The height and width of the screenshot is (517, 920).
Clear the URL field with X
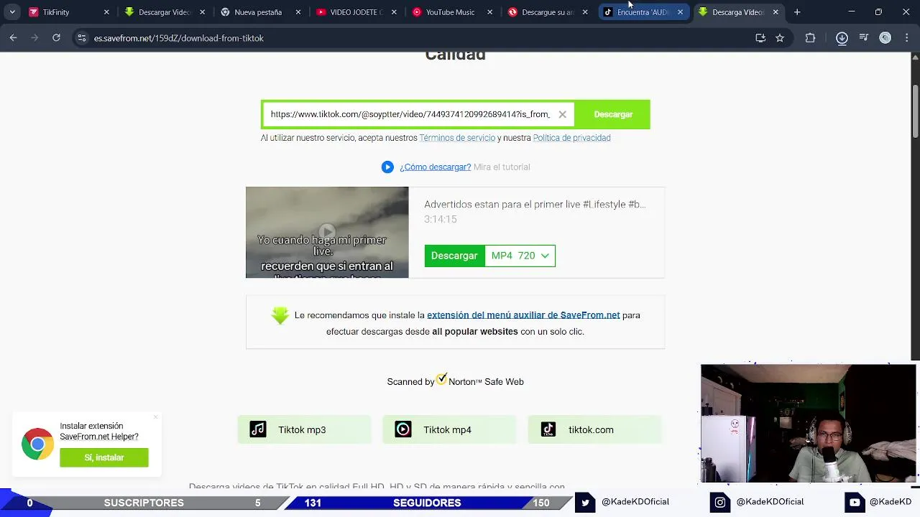(563, 114)
